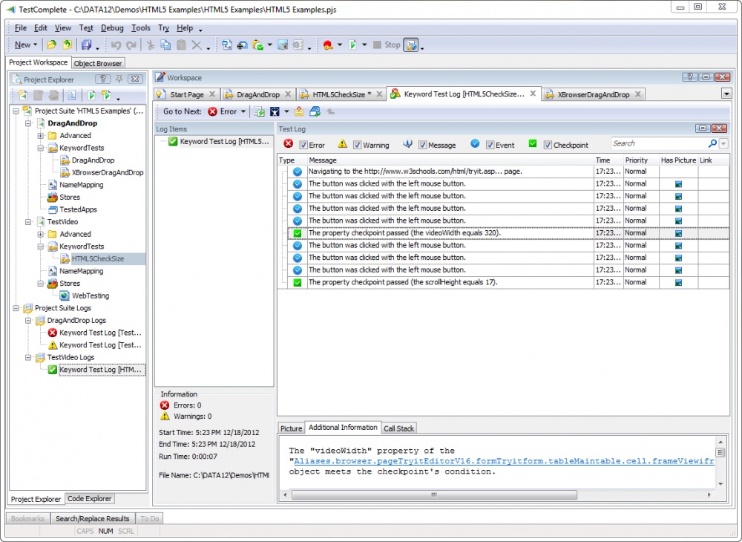Toggle the Error filter checkbox
742x542 pixels.
(x=303, y=146)
